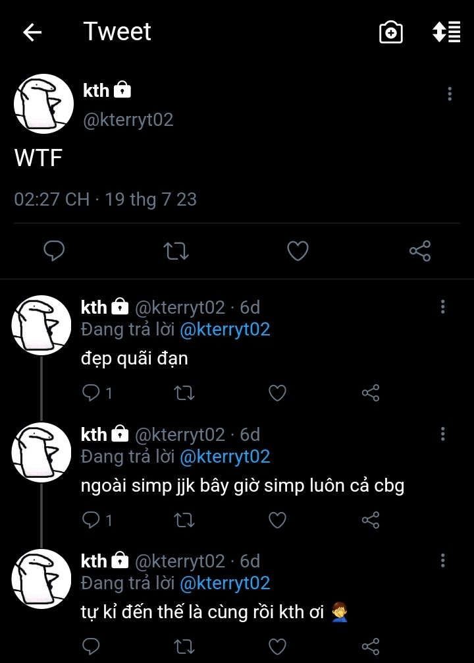Tap the 02:27 CH tweet timestamp
This screenshot has height=663, width=474.
pyautogui.click(x=51, y=199)
